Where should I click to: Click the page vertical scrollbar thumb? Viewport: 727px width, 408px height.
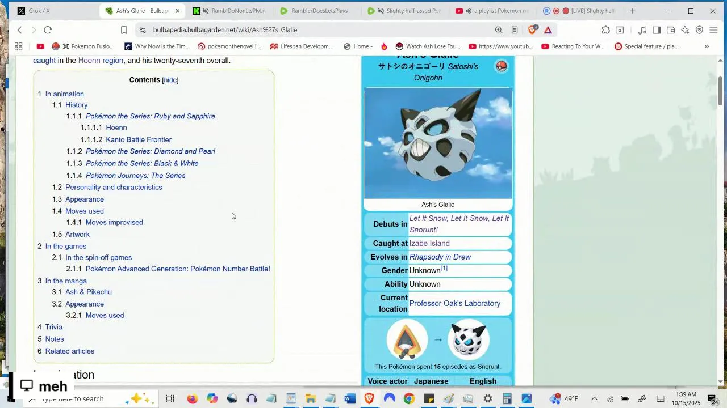pyautogui.click(x=721, y=91)
